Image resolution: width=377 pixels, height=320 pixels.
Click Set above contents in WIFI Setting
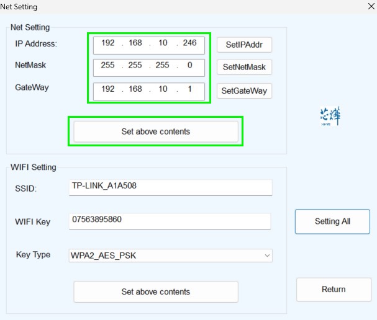155,291
